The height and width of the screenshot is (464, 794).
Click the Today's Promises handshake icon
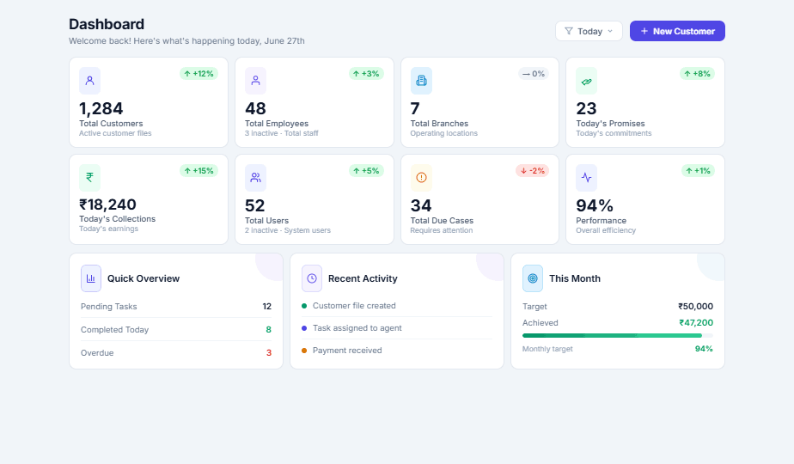[586, 81]
